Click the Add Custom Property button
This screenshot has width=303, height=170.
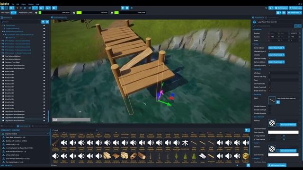coord(277,165)
